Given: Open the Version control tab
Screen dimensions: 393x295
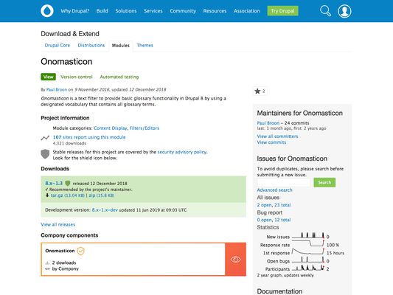Looking at the screenshot, I should pyautogui.click(x=77, y=77).
